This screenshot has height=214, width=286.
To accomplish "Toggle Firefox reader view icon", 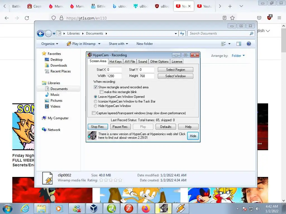I will point(225,18).
